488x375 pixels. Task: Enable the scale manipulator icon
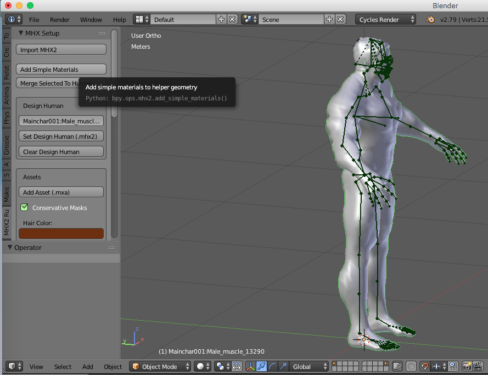point(283,366)
